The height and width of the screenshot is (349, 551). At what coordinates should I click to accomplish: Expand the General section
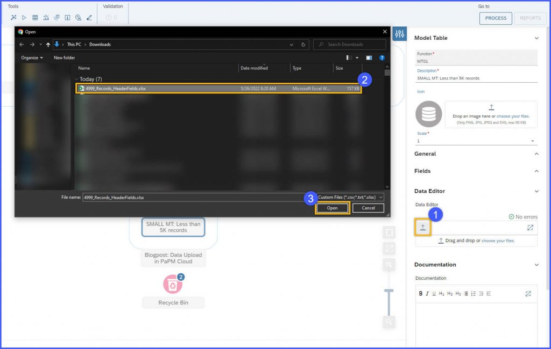(536, 154)
